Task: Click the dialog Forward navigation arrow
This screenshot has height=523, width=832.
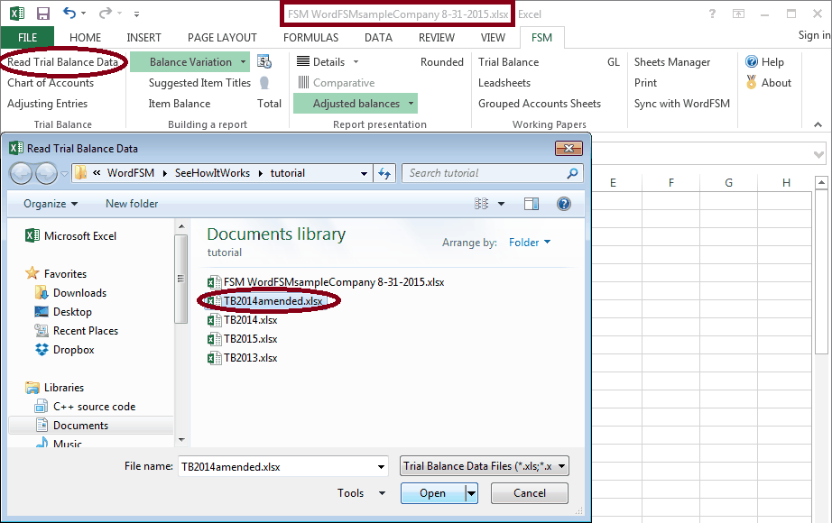Action: click(x=46, y=173)
